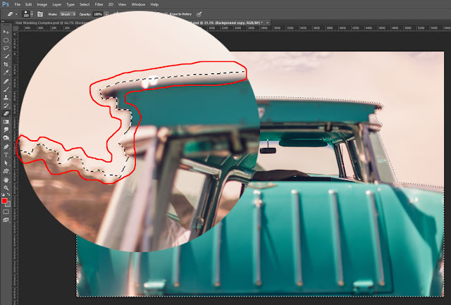Select the Crop tool
Image resolution: width=451 pixels, height=305 pixels.
pos(6,64)
